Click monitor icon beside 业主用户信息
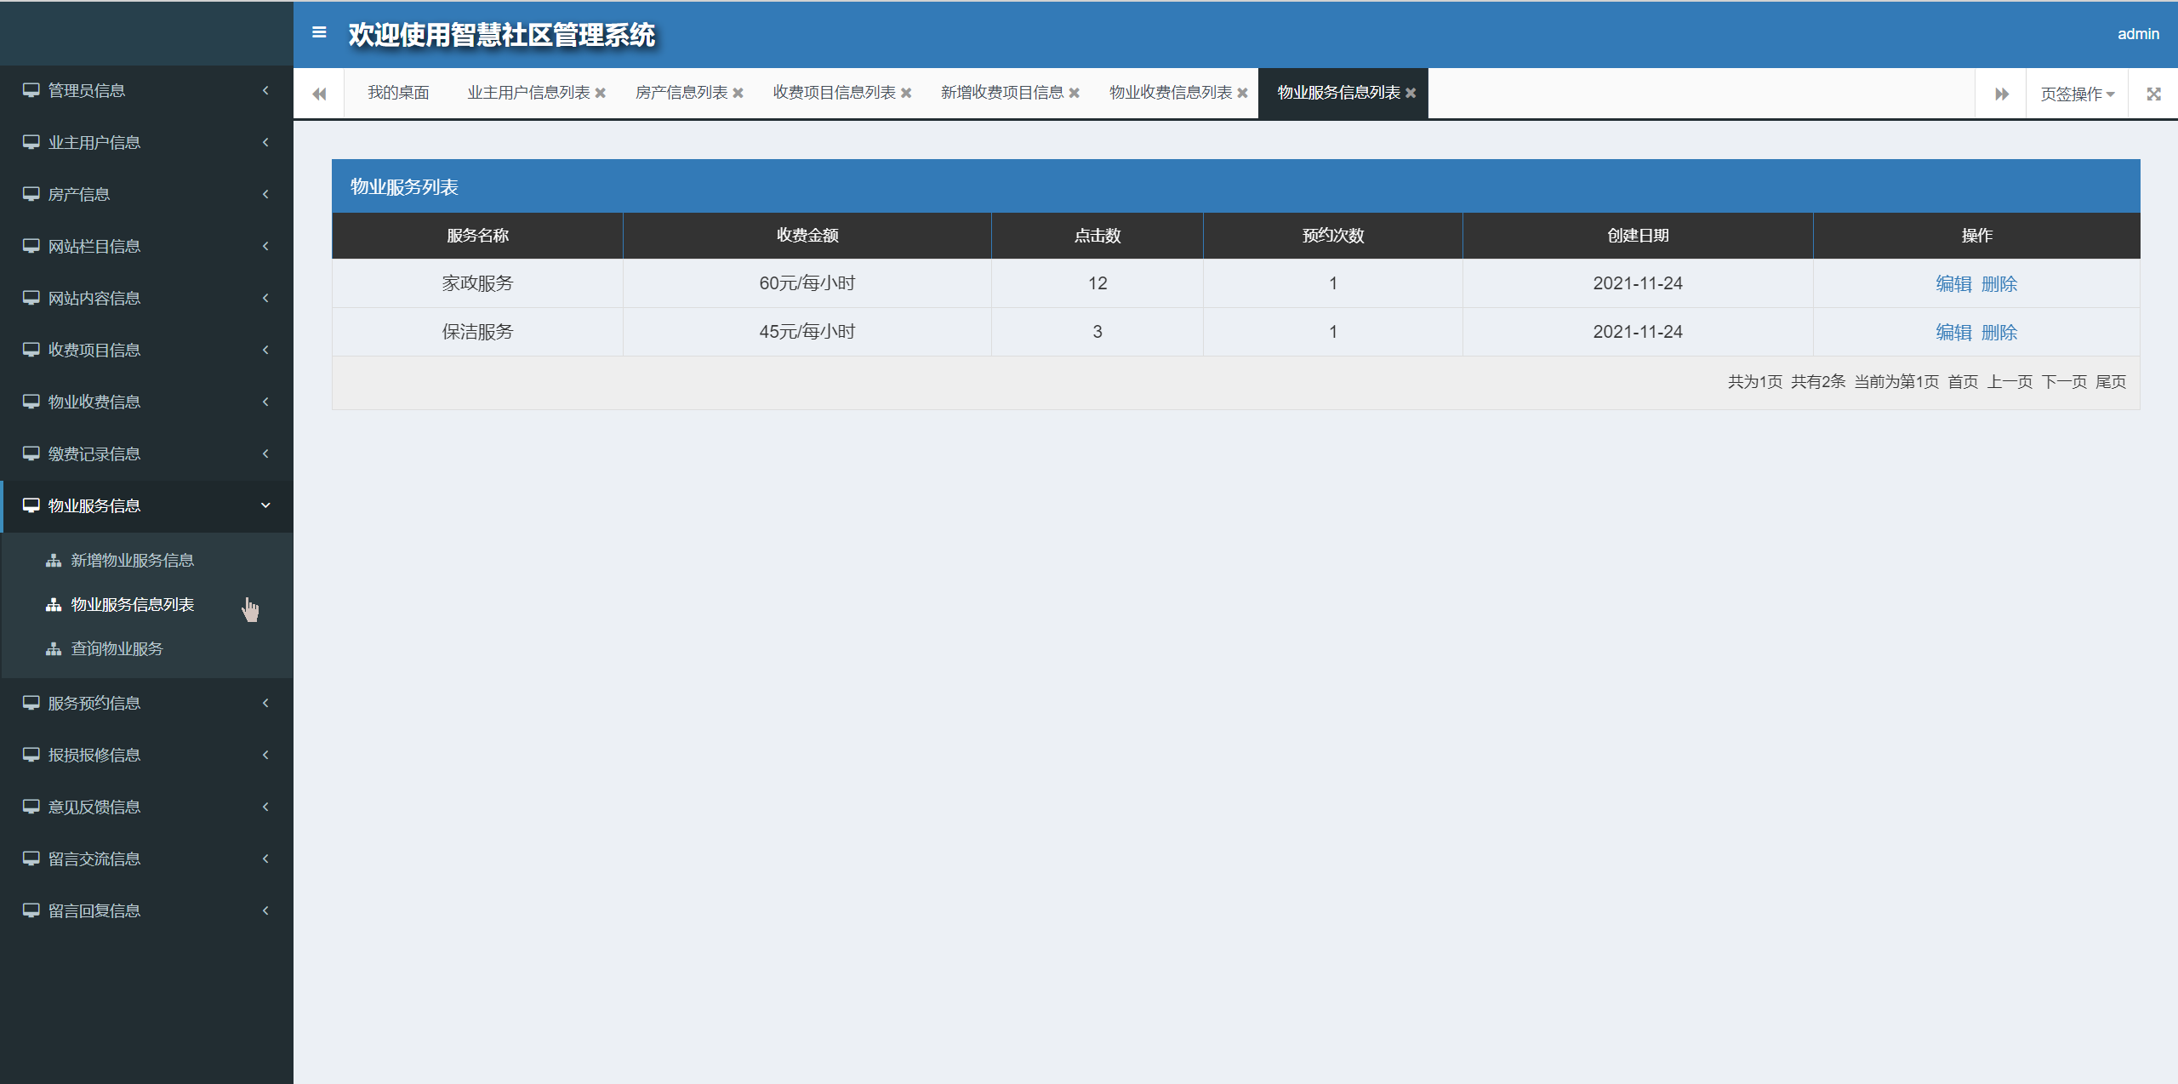This screenshot has height=1084, width=2178. click(31, 142)
